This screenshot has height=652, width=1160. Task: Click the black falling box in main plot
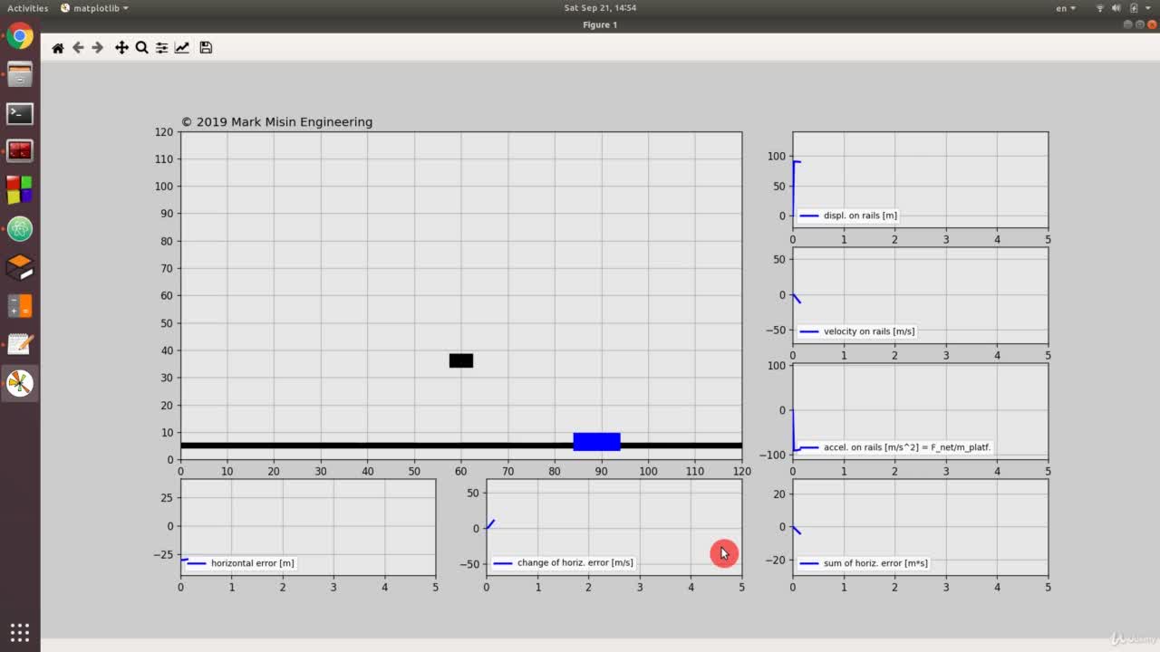tap(461, 360)
